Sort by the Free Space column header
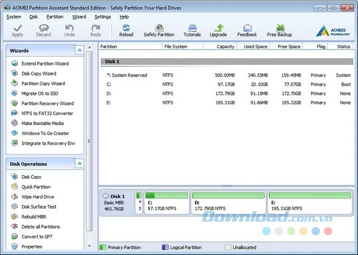 click(286, 47)
